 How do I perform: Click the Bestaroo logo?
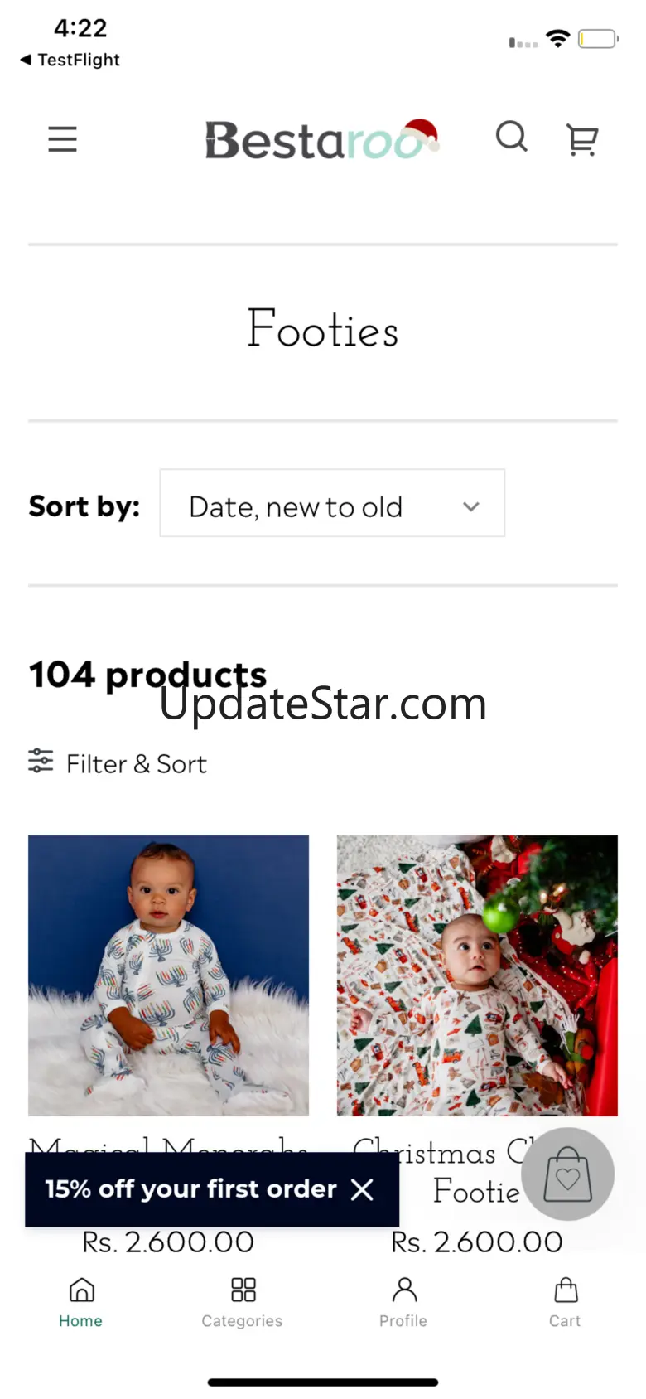(x=321, y=139)
